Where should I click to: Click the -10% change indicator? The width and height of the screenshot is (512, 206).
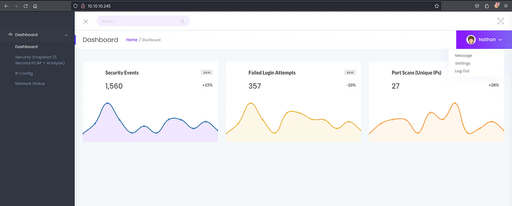351,85
